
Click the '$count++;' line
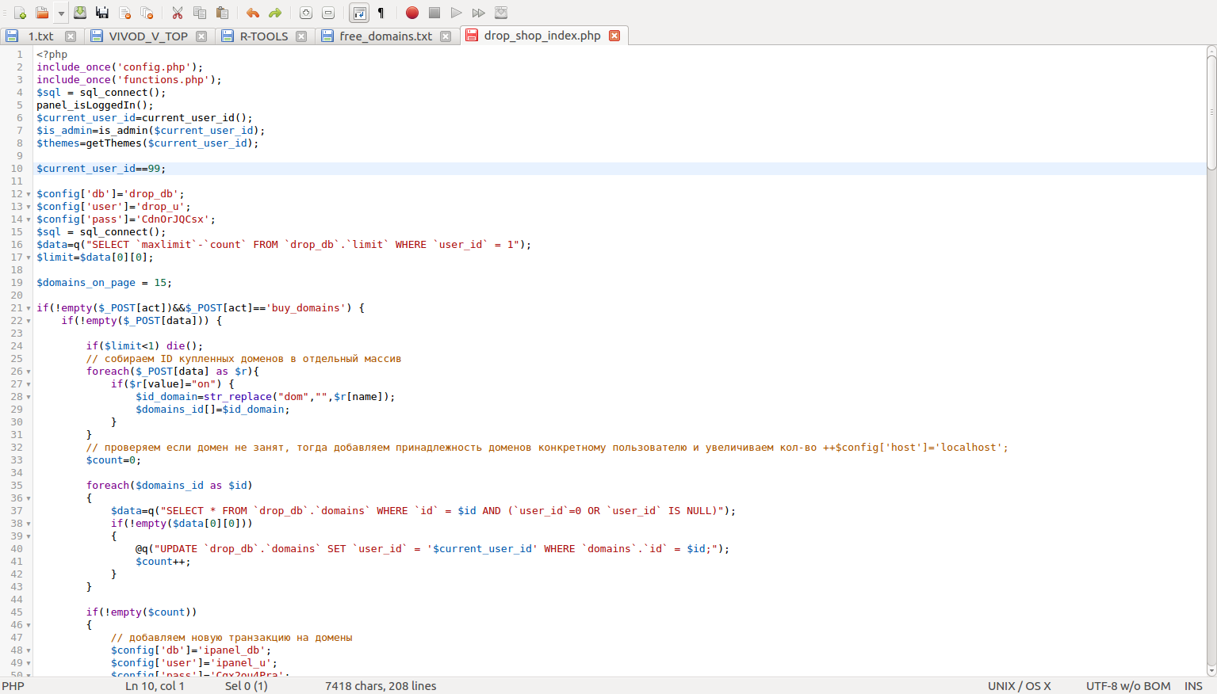click(163, 562)
